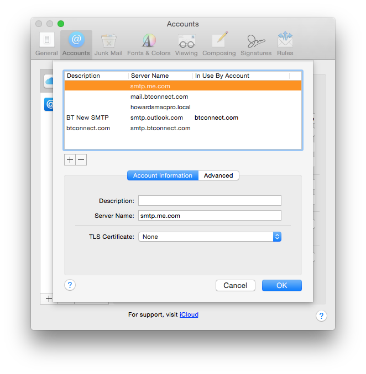This screenshot has height=374, width=366.
Task: Remove selected SMTP server with minus button
Action: tap(81, 160)
